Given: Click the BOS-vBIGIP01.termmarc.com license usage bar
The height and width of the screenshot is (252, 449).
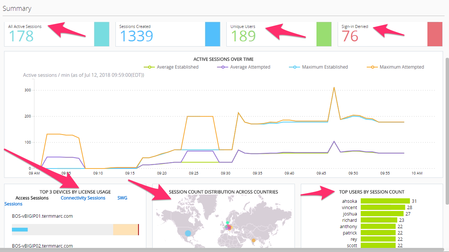Looking at the screenshot, I should tap(76, 230).
